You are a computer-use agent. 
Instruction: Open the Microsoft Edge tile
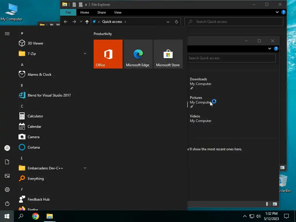138,54
